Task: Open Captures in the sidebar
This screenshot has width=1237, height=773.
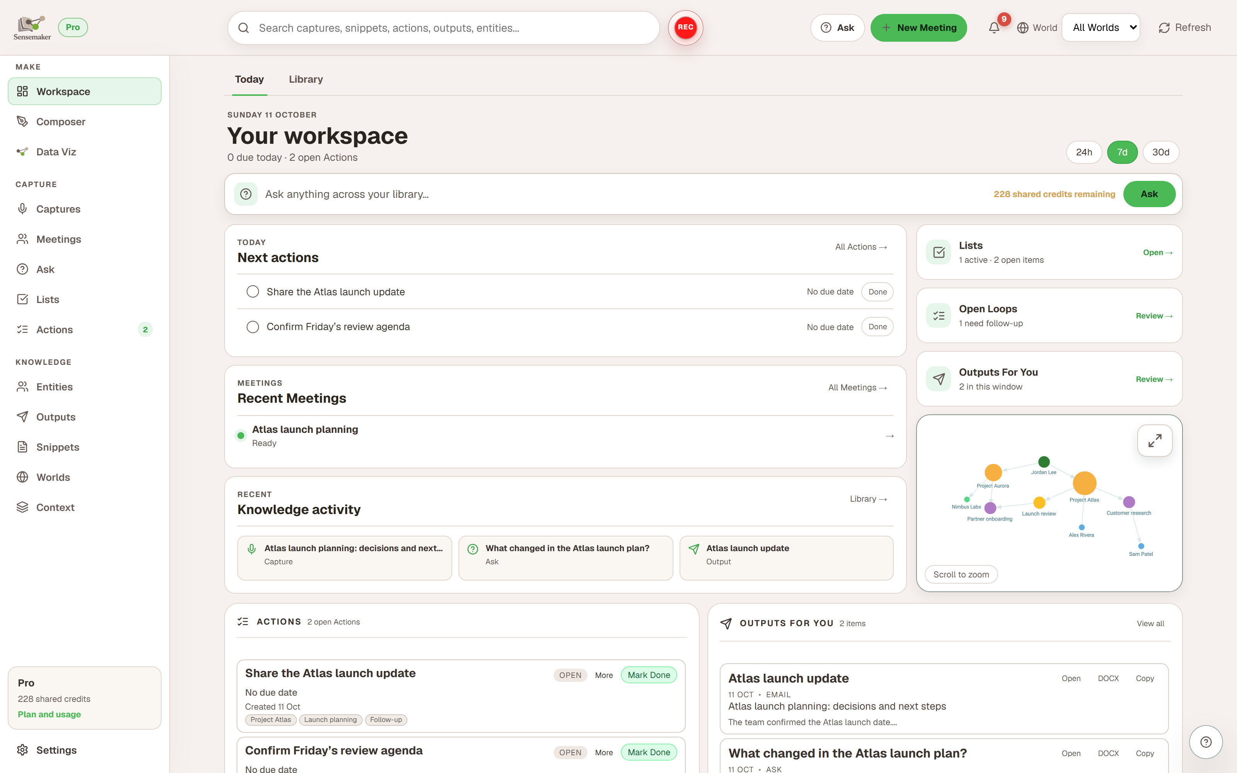Action: [x=84, y=209]
